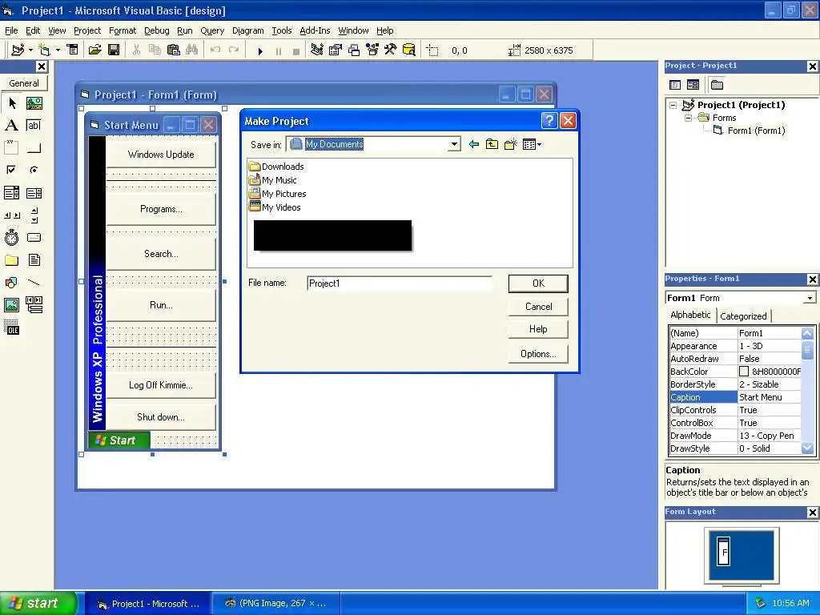Click the Options... button in Make Project
Screen dimensions: 820x615
point(538,354)
